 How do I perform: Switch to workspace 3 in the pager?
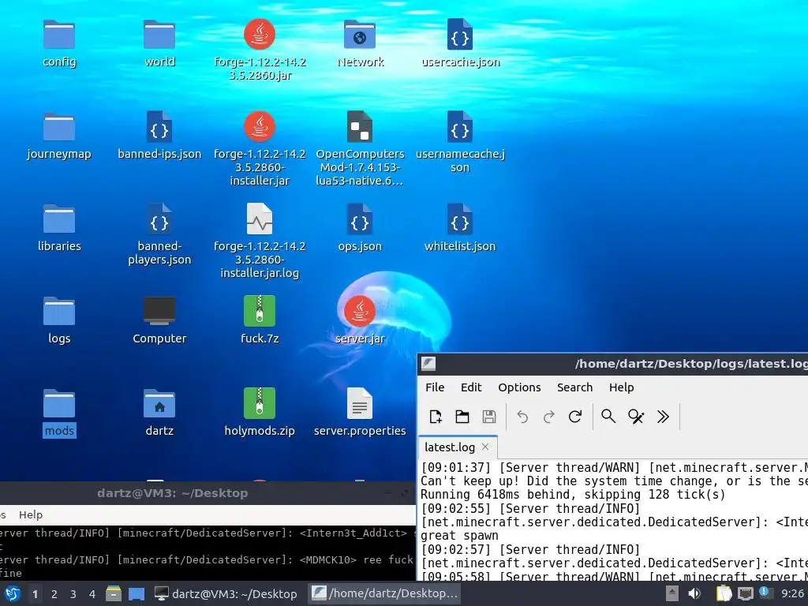click(73, 594)
